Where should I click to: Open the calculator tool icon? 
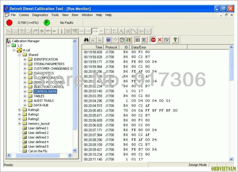point(108,40)
